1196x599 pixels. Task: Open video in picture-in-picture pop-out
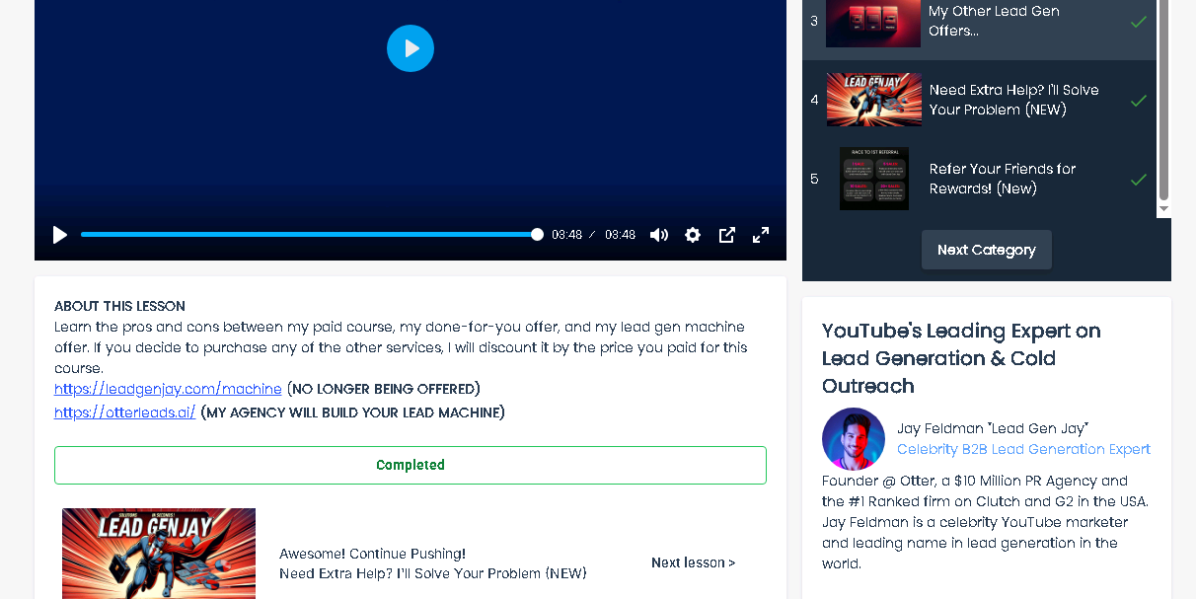727,235
